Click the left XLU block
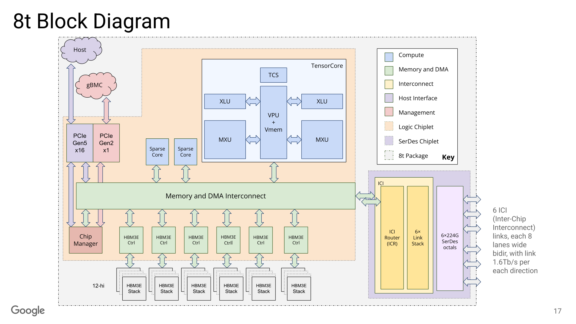 click(225, 101)
